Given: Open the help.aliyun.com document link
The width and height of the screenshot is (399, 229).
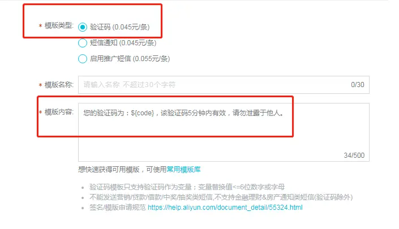Looking at the screenshot, I should click(x=225, y=208).
